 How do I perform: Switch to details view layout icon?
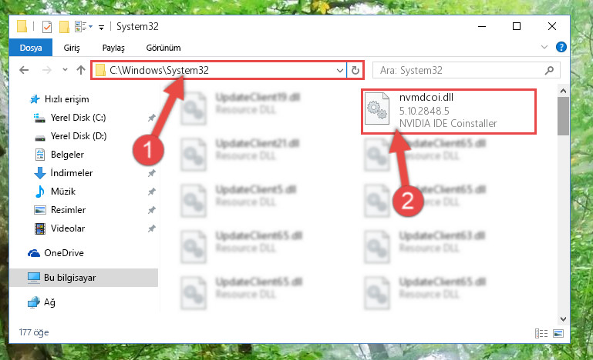click(x=541, y=333)
